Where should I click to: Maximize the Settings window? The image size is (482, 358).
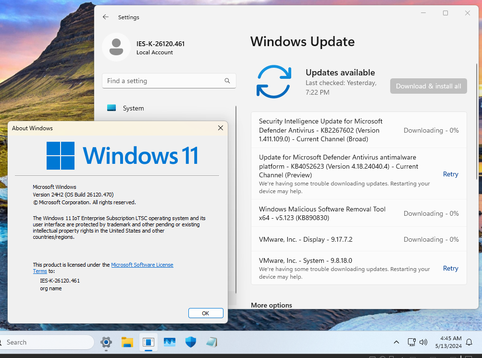point(445,13)
